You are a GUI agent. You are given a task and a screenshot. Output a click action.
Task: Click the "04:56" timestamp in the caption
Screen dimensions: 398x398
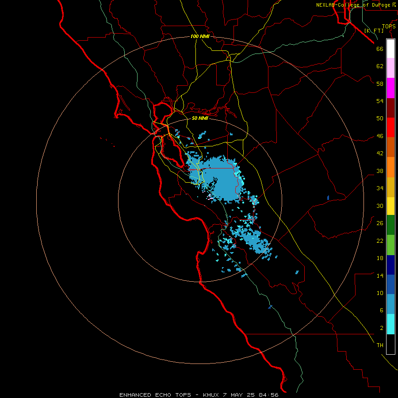pyautogui.click(x=268, y=395)
